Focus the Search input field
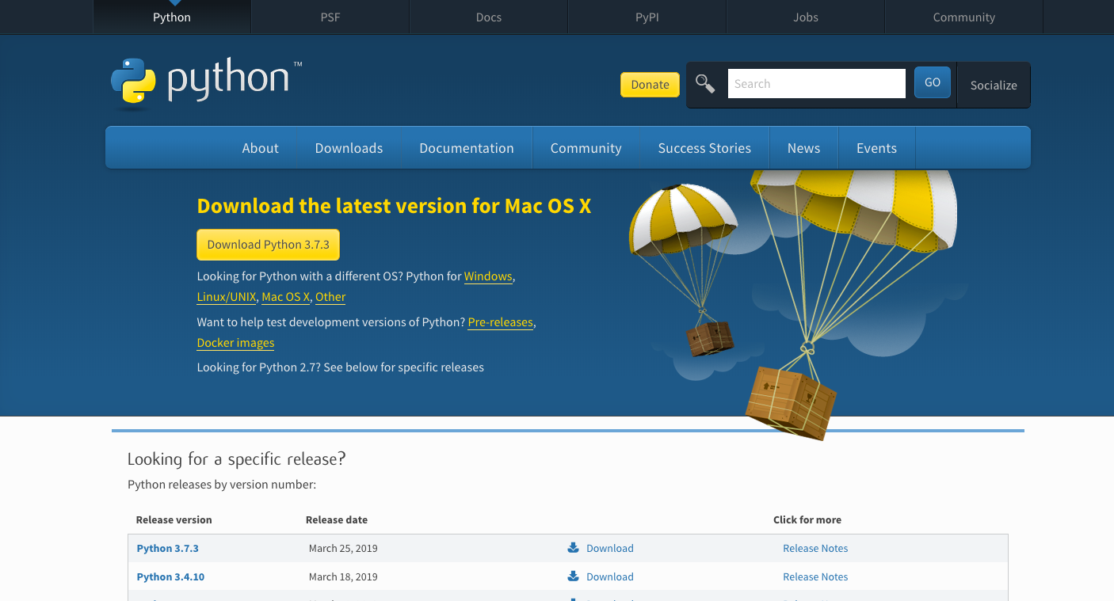This screenshot has height=601, width=1114. click(816, 83)
